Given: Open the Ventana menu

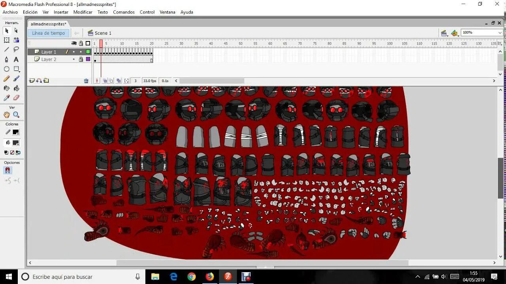Looking at the screenshot, I should tap(167, 12).
